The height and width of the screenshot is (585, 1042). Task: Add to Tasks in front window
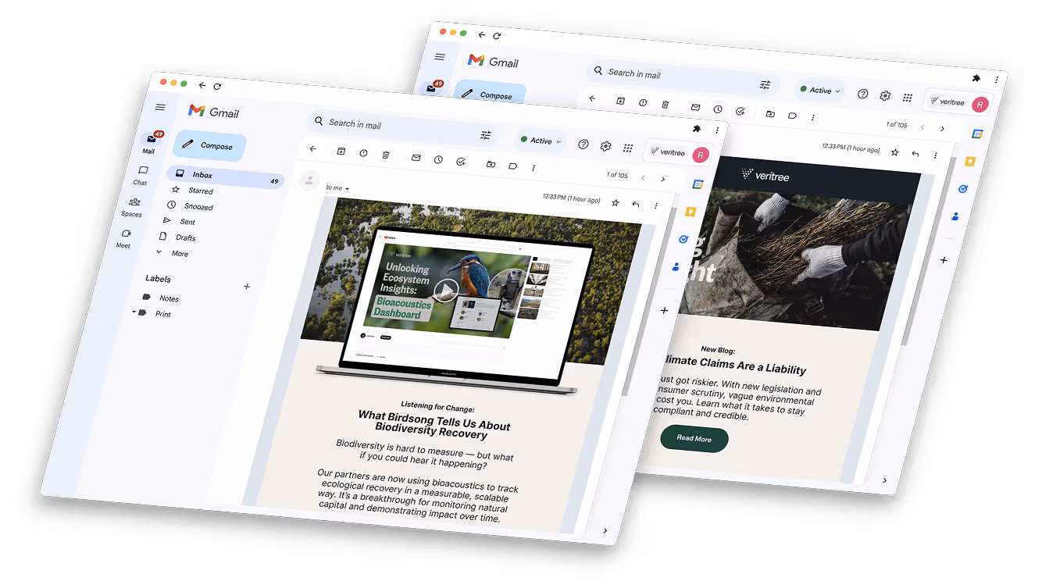[462, 161]
